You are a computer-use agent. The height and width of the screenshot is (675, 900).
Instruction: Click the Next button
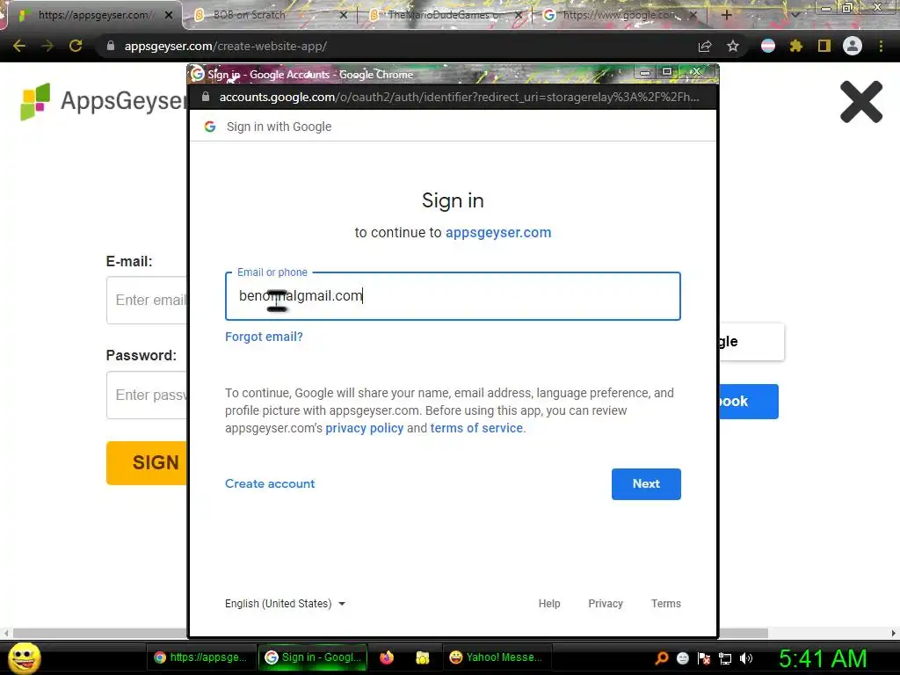point(646,484)
